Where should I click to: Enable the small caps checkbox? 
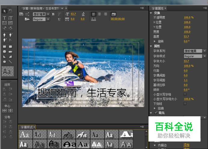185,94
